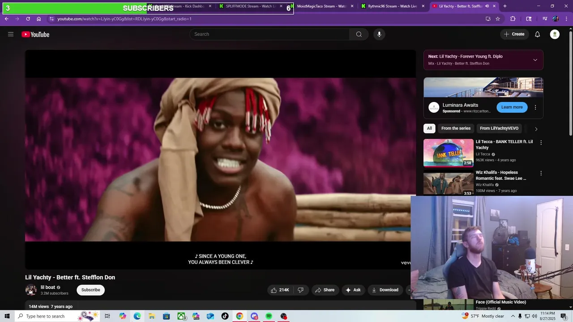The width and height of the screenshot is (573, 322).
Task: Focus the YouTube search field
Action: pyautogui.click(x=270, y=34)
